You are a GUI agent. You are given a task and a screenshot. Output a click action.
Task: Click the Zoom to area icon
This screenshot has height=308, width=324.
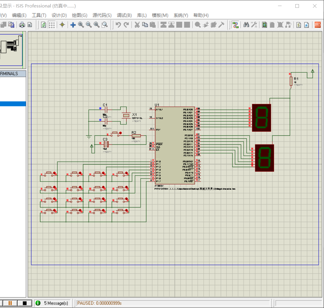105,25
